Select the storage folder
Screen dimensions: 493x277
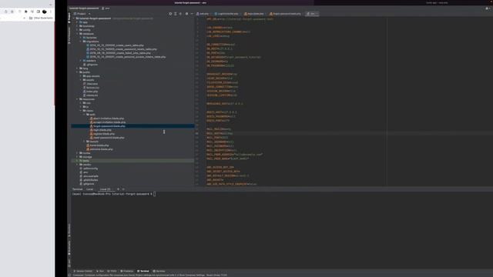(x=86, y=157)
